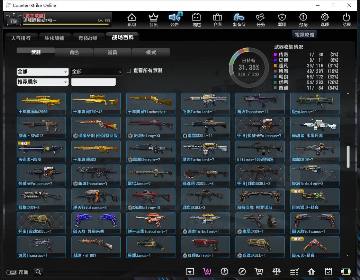This screenshot has width=360, height=280.
Task: Click the scroll-down arrow of weapon list
Action: coord(348,255)
